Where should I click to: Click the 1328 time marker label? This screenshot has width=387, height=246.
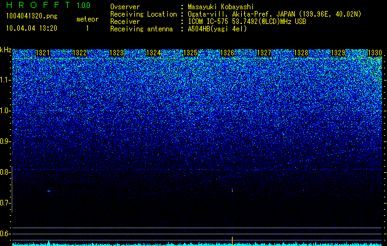[301, 53]
